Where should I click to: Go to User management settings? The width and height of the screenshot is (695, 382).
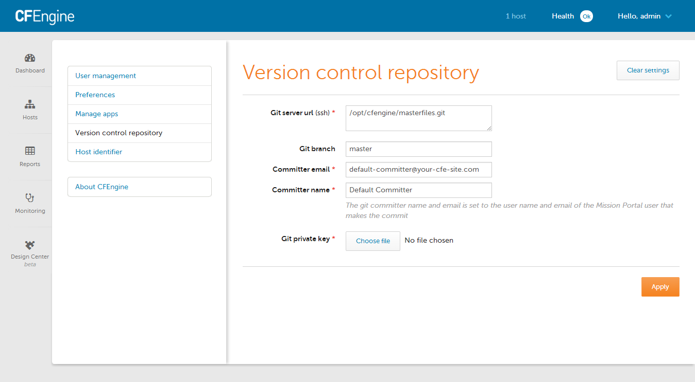point(140,76)
